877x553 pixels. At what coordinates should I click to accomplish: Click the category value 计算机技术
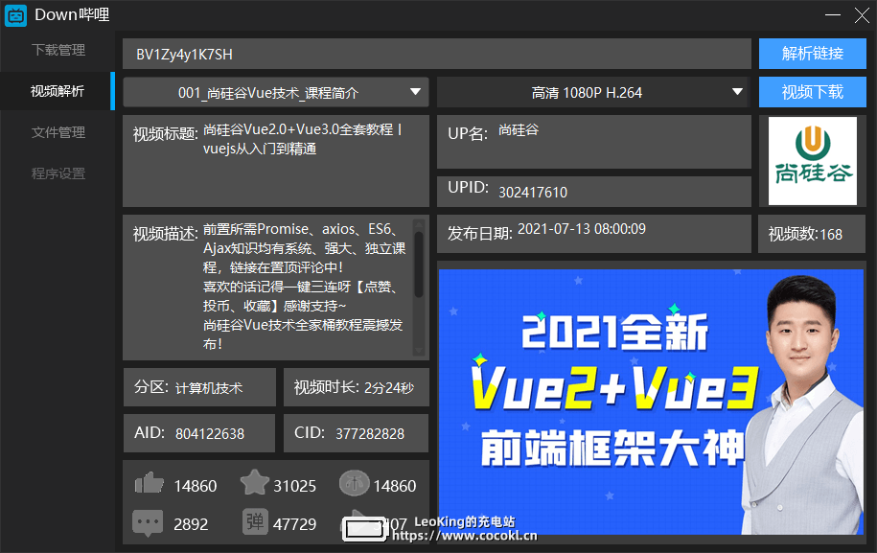coord(209,388)
